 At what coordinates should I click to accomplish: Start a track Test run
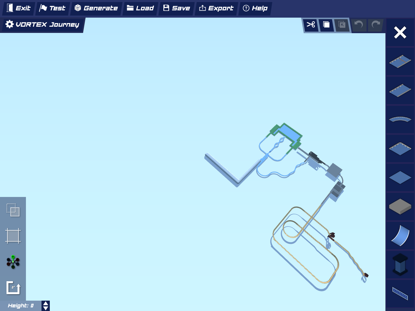[52, 8]
